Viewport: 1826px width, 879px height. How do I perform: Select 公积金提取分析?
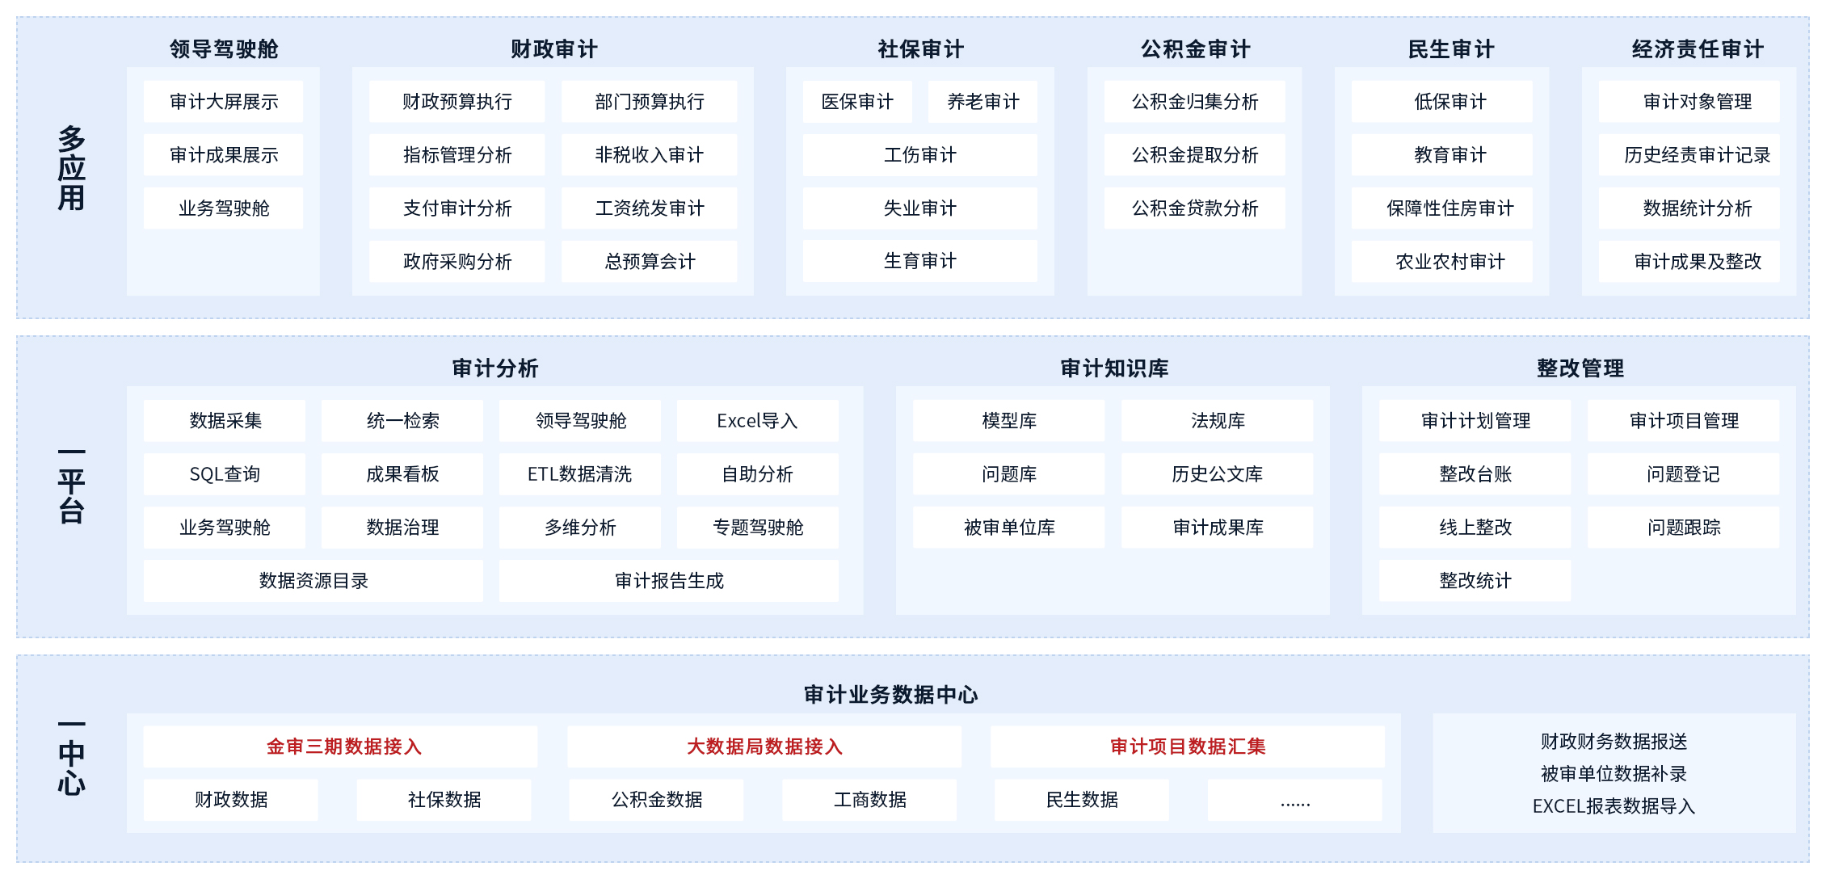click(1194, 155)
